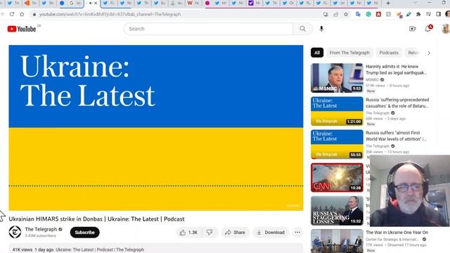Image resolution: width=450 pixels, height=253 pixels.
Task: Click the install app icon in address bar
Action: tap(326, 14)
